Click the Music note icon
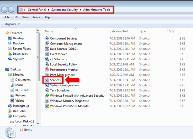Screen dimensions: 193x139 pos(12,85)
